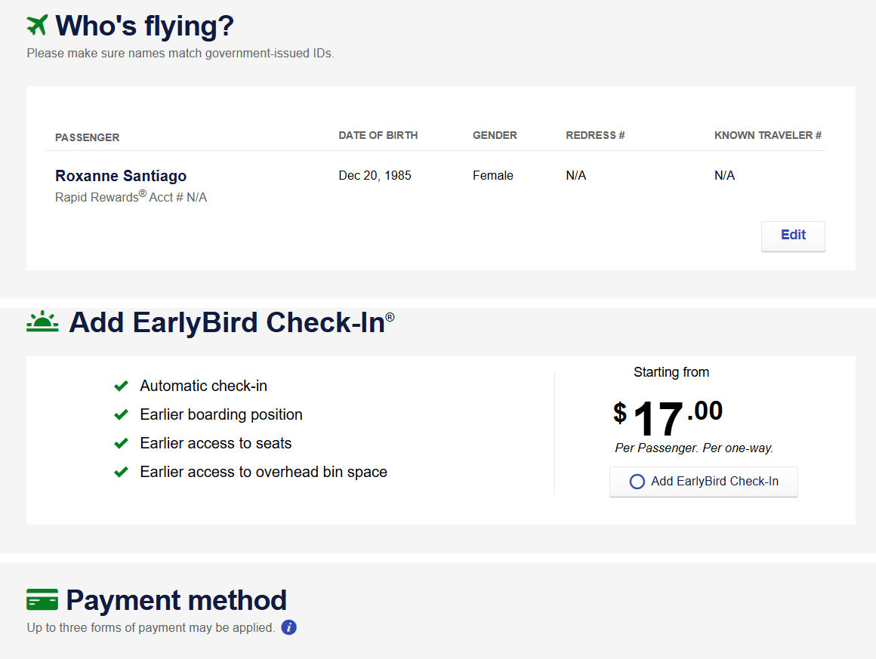876x659 pixels.
Task: Click the $17.00 EarlyBird price
Action: point(668,417)
